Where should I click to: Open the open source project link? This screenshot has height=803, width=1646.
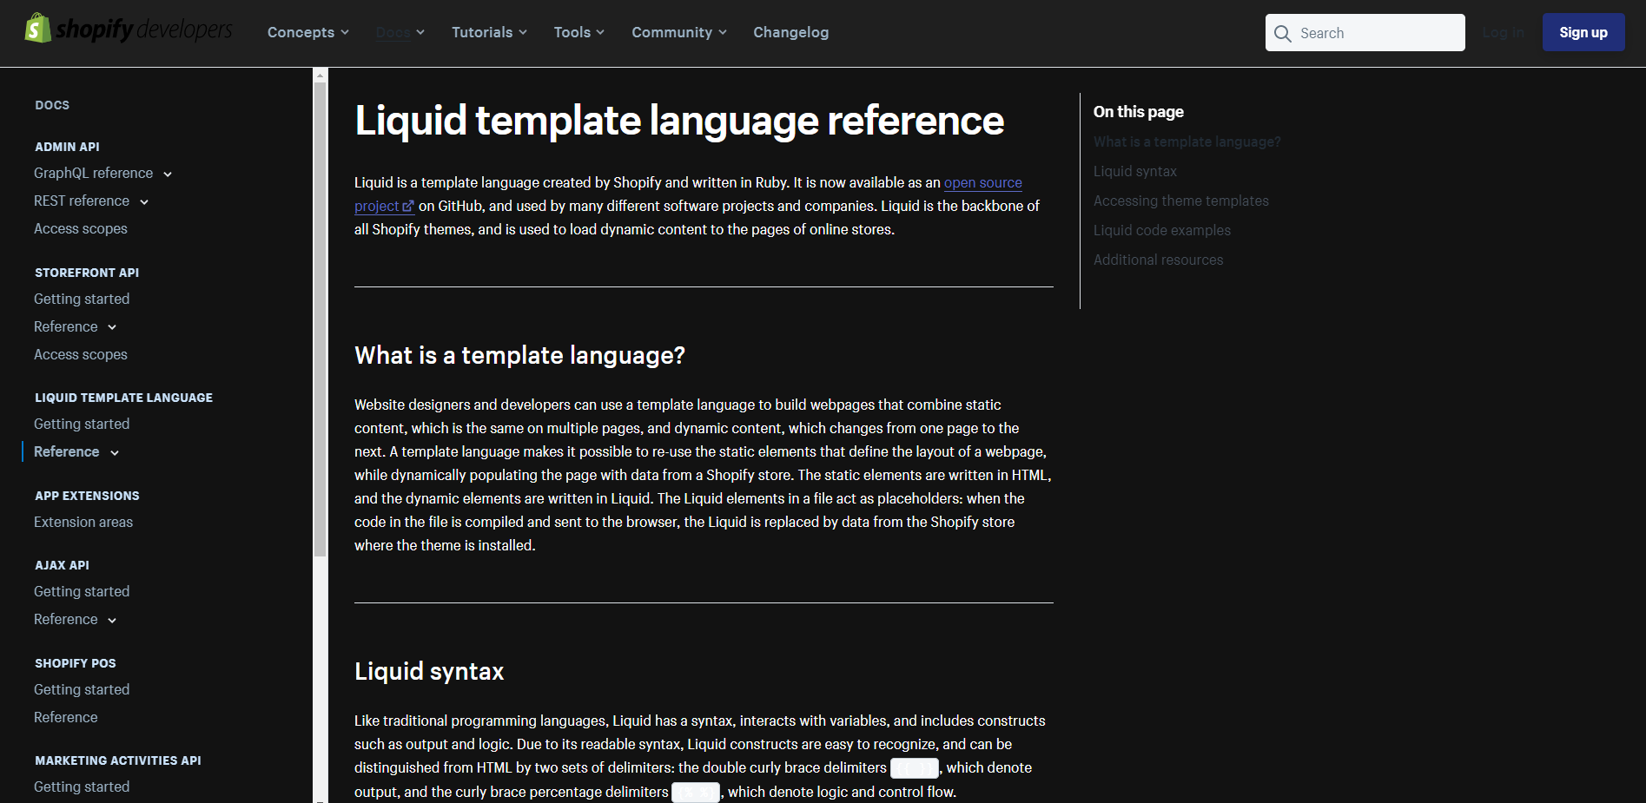[982, 183]
